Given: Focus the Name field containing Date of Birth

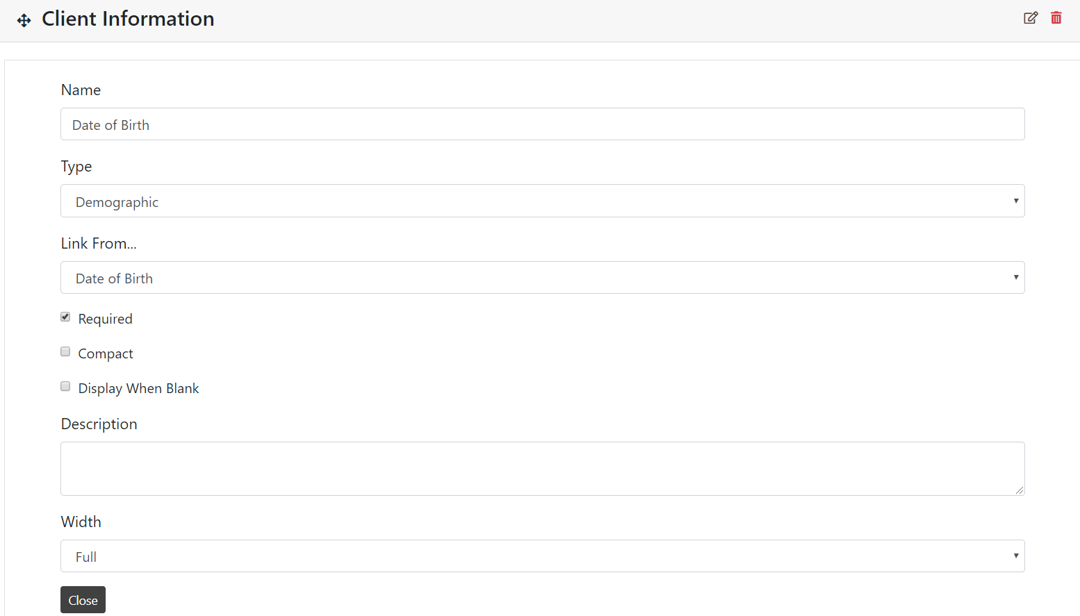Looking at the screenshot, I should 542,124.
